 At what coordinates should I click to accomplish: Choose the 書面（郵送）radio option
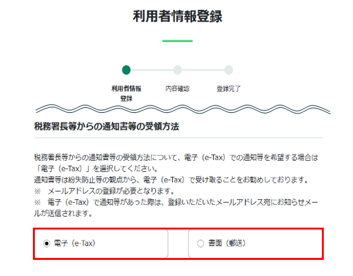pyautogui.click(x=200, y=243)
